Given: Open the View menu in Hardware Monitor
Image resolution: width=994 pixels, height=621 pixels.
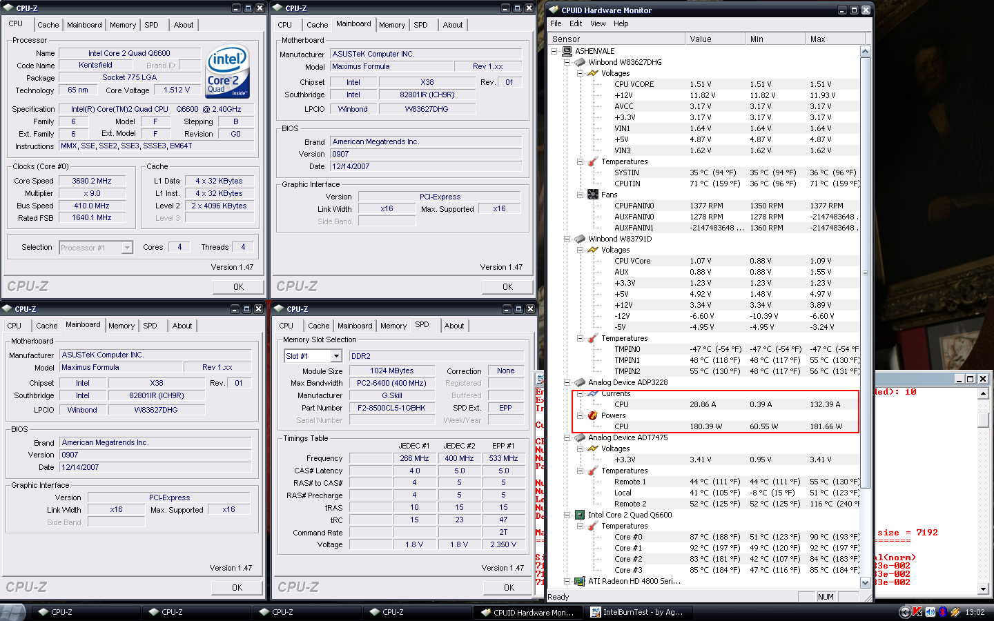Looking at the screenshot, I should 598,23.
